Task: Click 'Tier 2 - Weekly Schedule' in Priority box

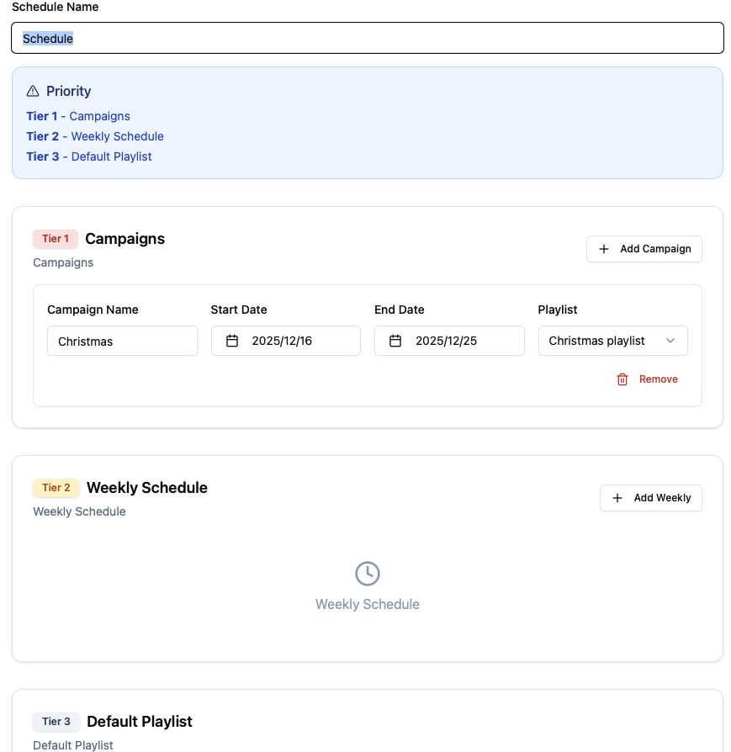Action: point(95,136)
